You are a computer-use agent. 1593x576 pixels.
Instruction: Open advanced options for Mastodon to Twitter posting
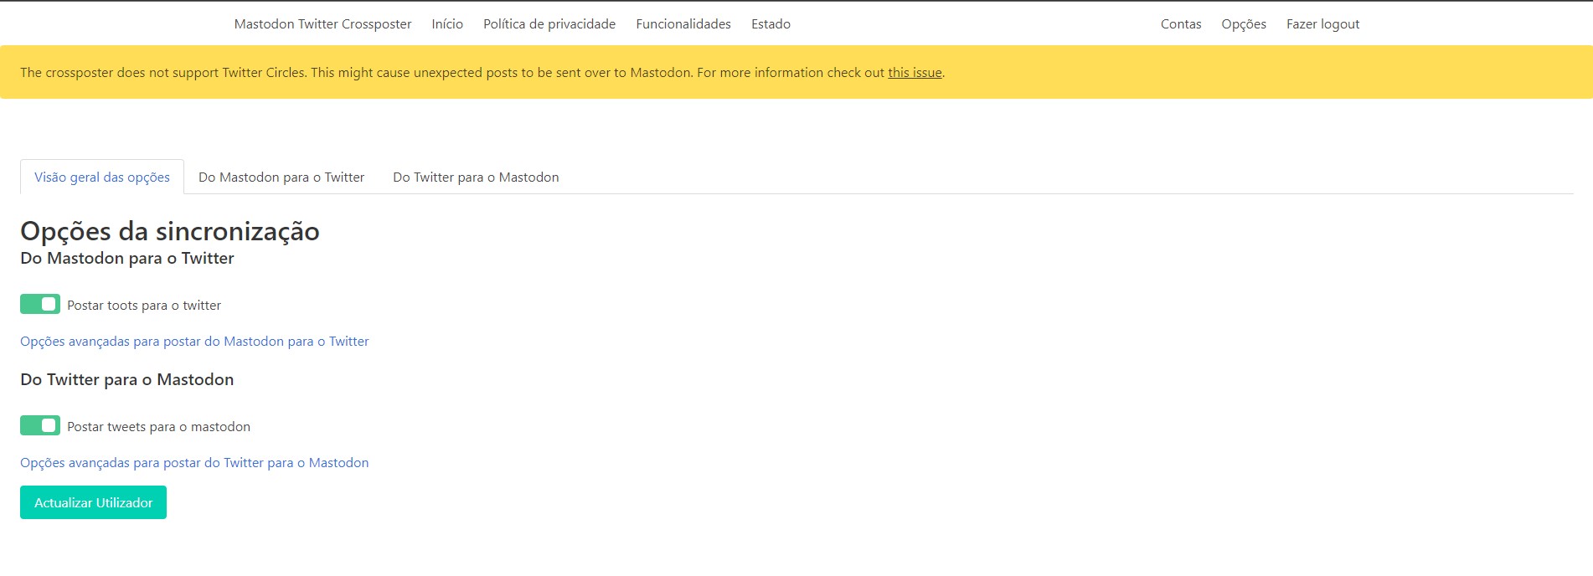point(194,342)
